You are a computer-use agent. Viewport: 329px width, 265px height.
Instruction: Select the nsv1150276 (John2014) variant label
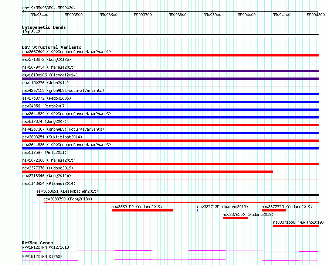(x=45, y=83)
